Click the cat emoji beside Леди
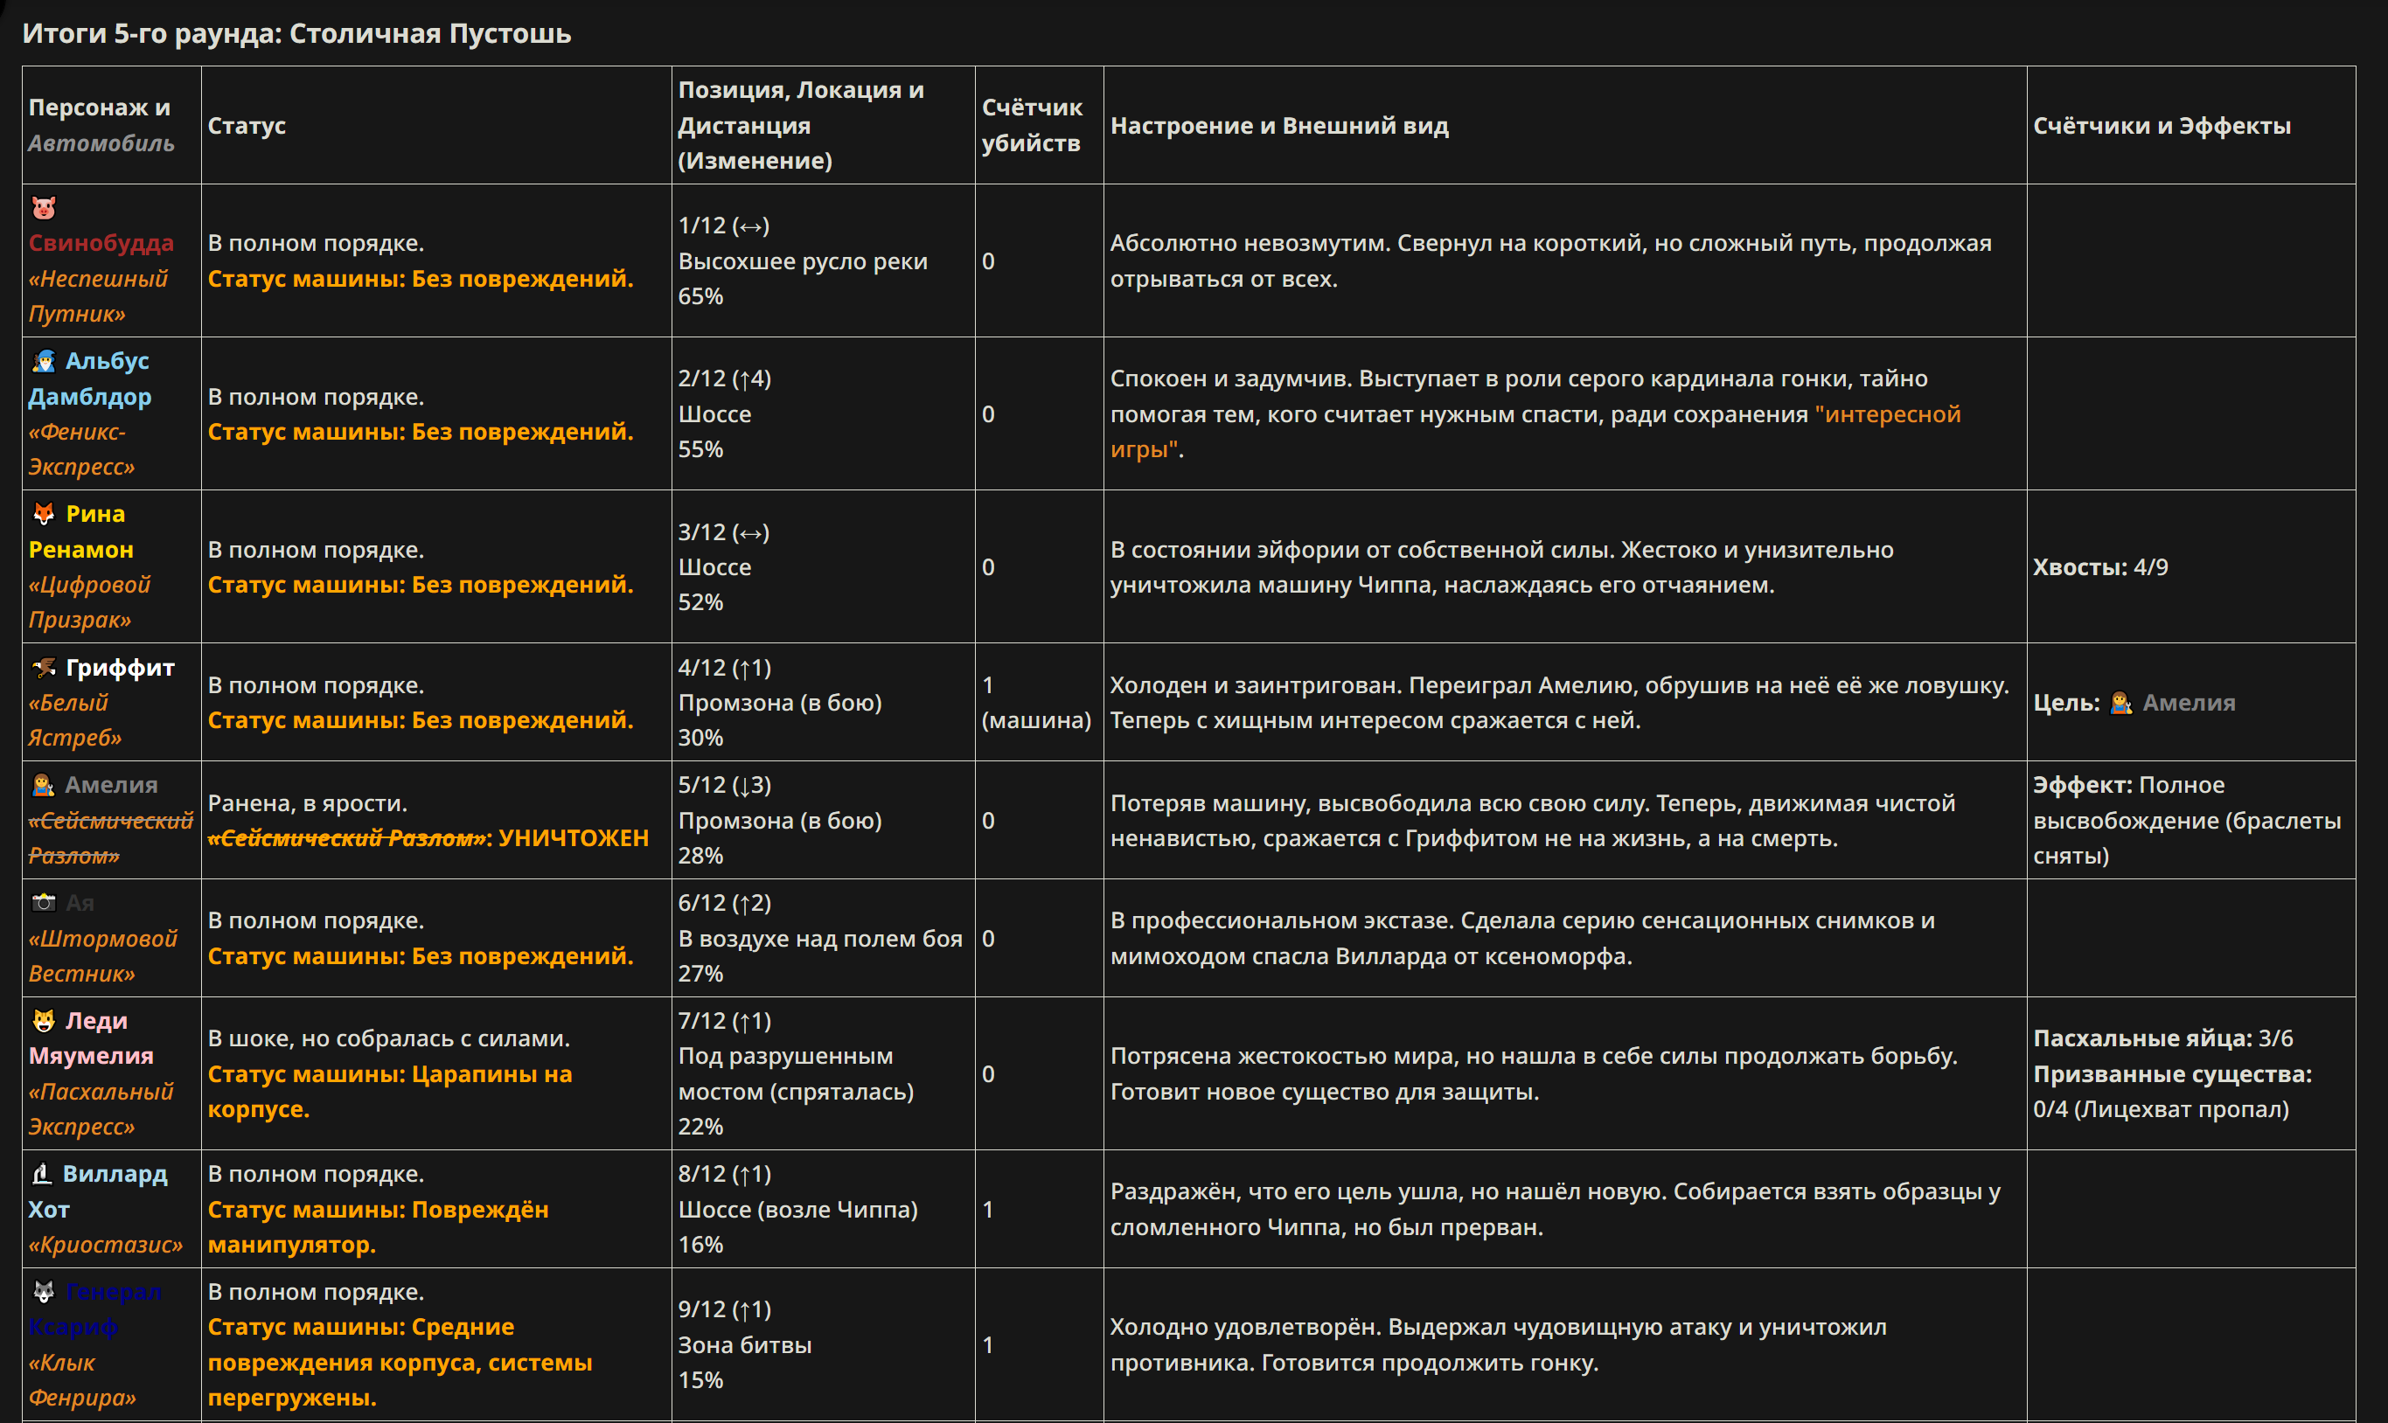Screen dimensions: 2388x1423 (44, 1020)
